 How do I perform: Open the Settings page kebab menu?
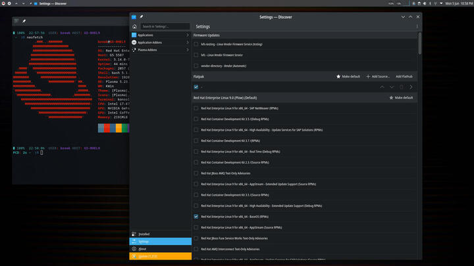(x=417, y=26)
